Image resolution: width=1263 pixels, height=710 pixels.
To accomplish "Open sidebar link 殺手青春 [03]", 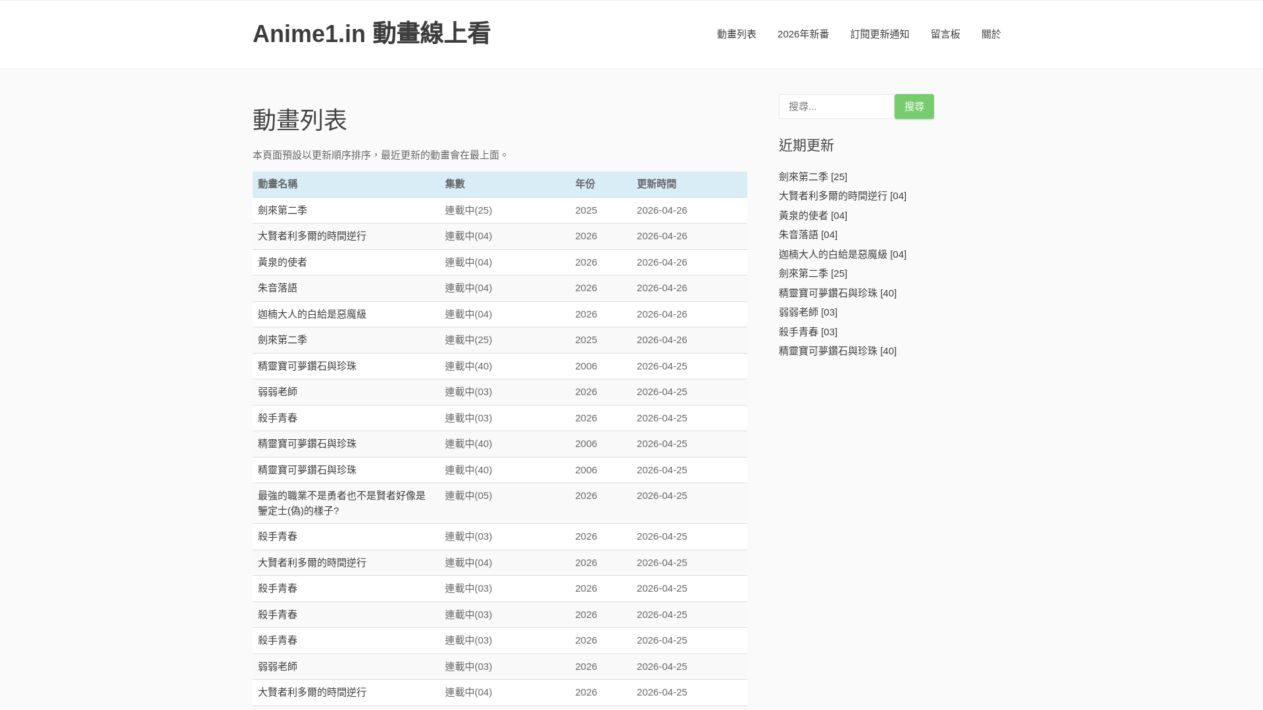I will 808,332.
